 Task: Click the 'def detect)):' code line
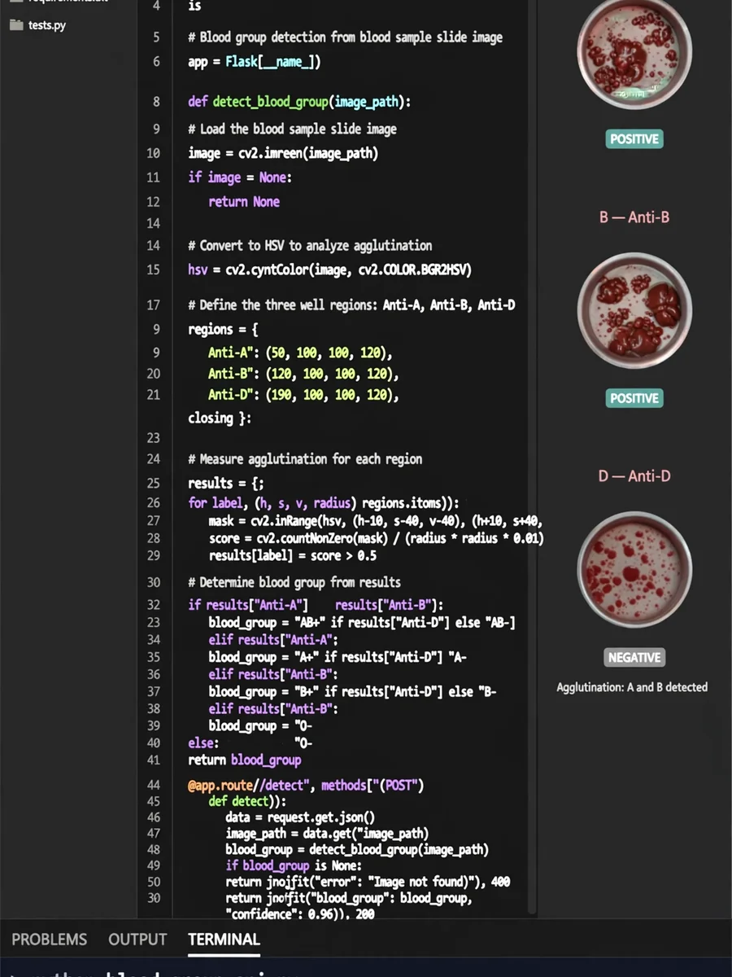(247, 801)
